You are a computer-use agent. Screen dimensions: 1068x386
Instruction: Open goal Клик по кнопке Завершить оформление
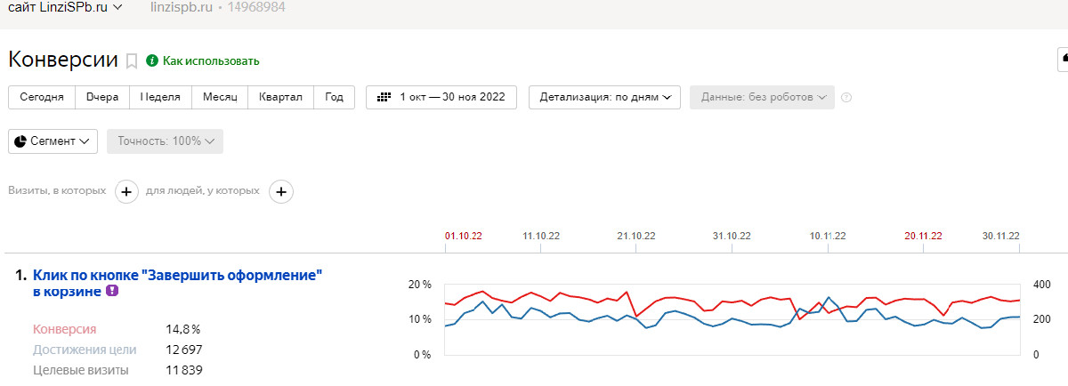(177, 283)
